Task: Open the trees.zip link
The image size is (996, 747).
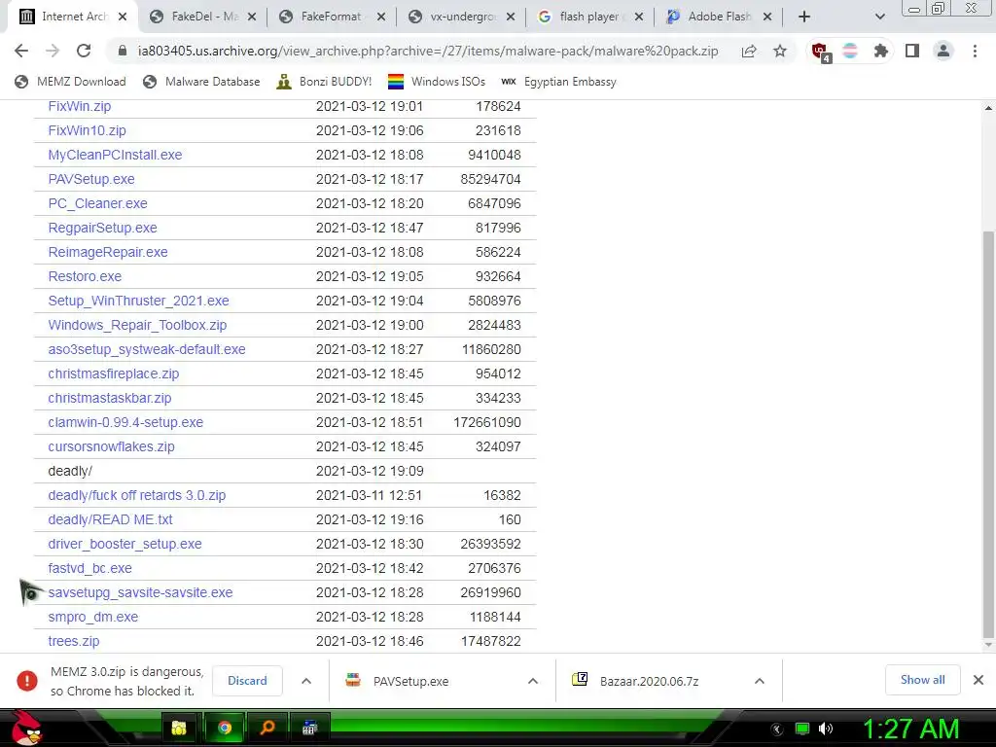Action: coord(74,641)
